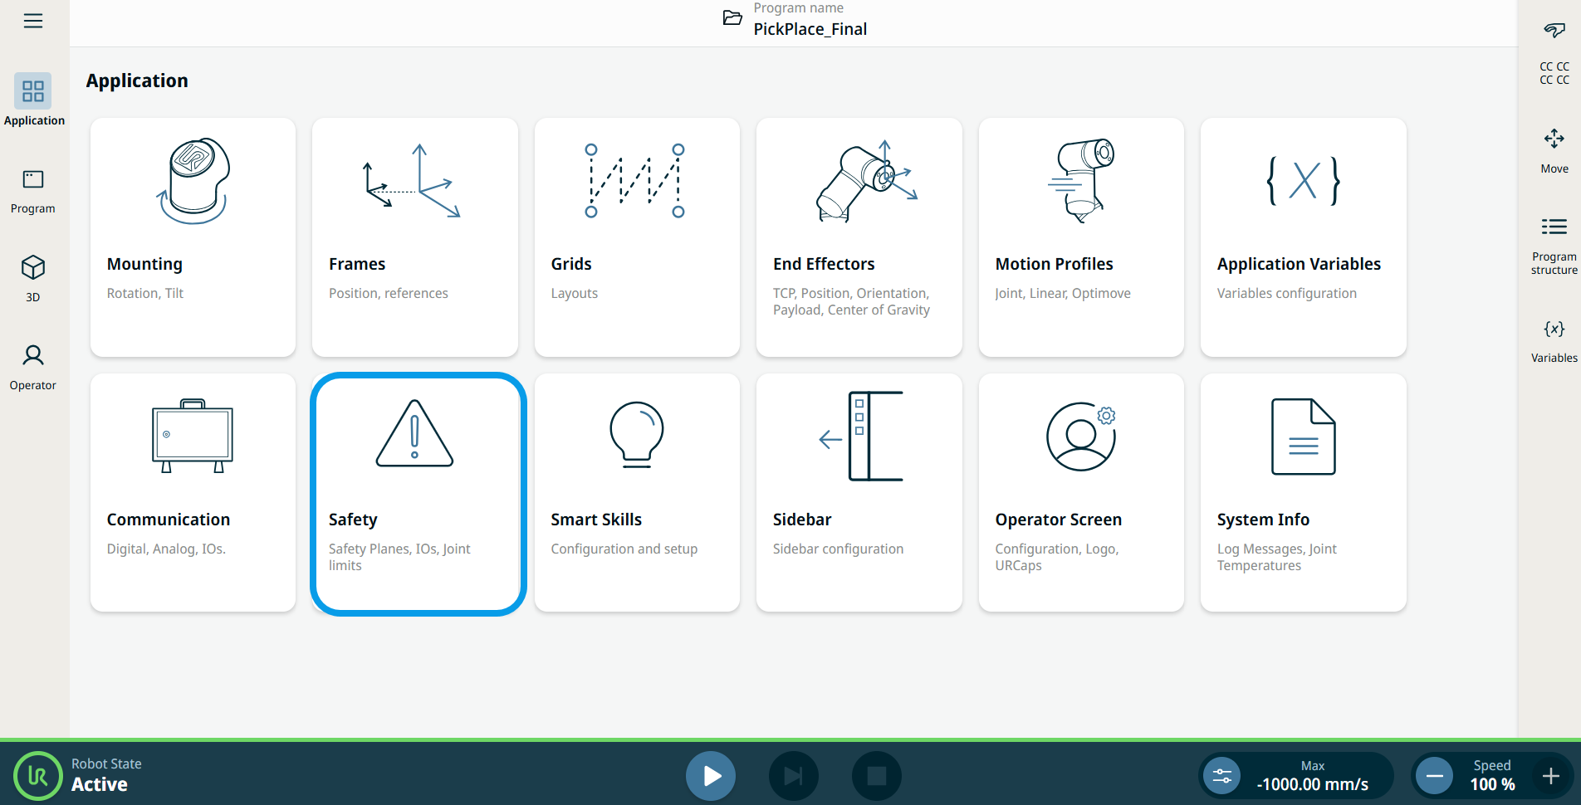
Task: Open Application Variables tile
Action: (x=1303, y=237)
